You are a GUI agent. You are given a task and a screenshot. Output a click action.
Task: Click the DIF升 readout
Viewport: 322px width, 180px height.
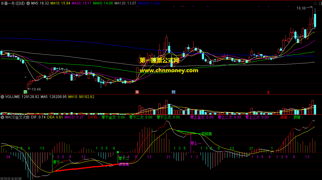click(x=94, y=117)
